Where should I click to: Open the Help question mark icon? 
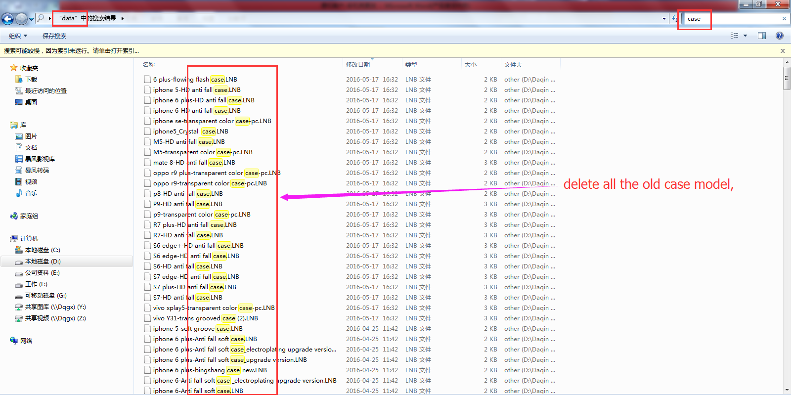pyautogui.click(x=780, y=36)
